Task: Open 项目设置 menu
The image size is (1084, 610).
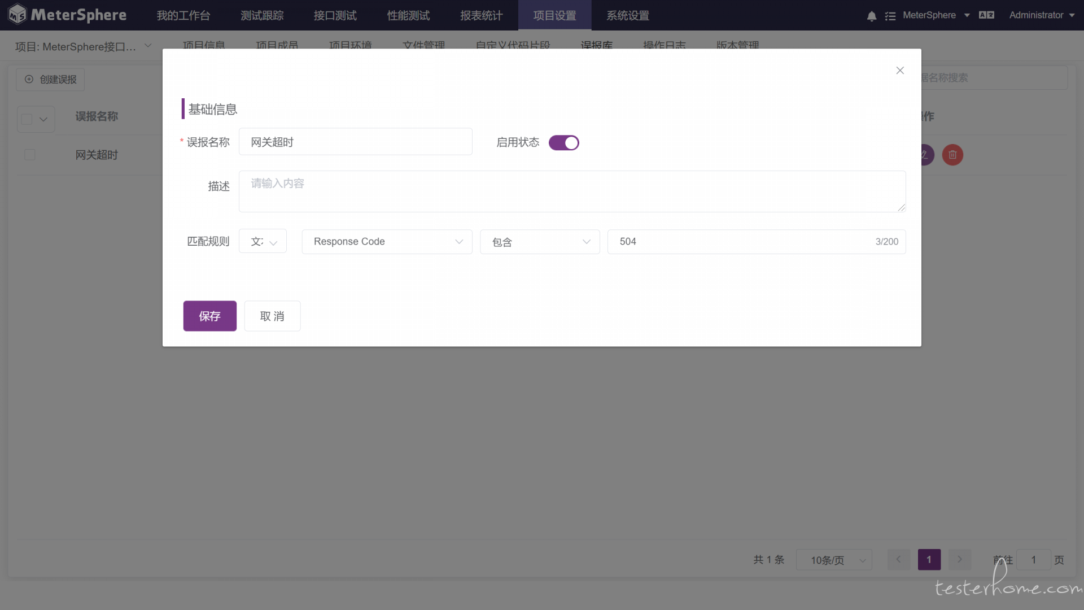Action: (555, 15)
